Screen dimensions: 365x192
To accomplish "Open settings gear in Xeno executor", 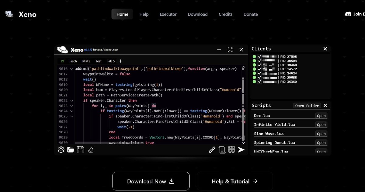I will [x=61, y=150].
